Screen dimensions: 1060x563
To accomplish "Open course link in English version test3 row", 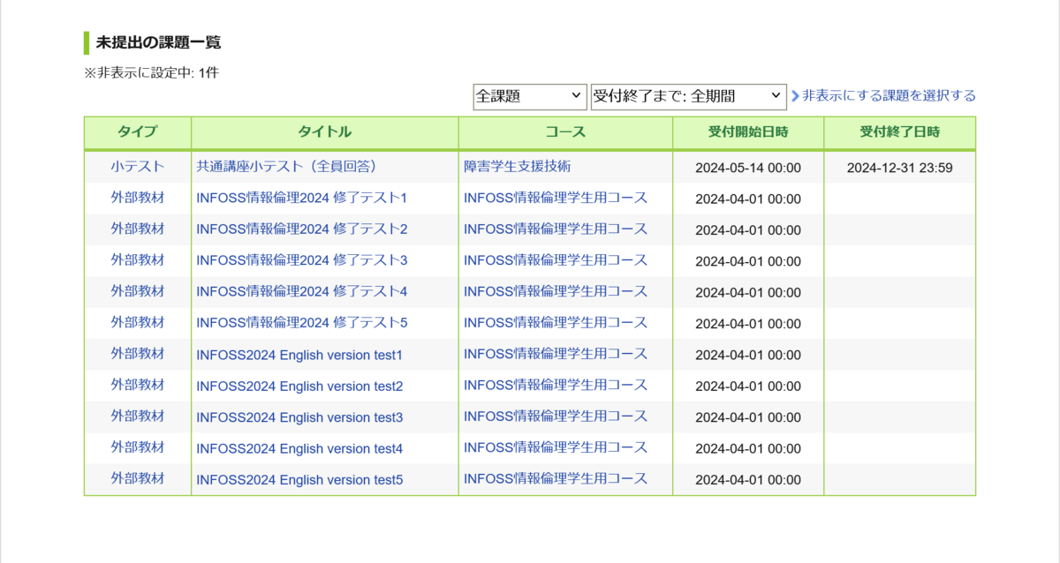I will [556, 417].
